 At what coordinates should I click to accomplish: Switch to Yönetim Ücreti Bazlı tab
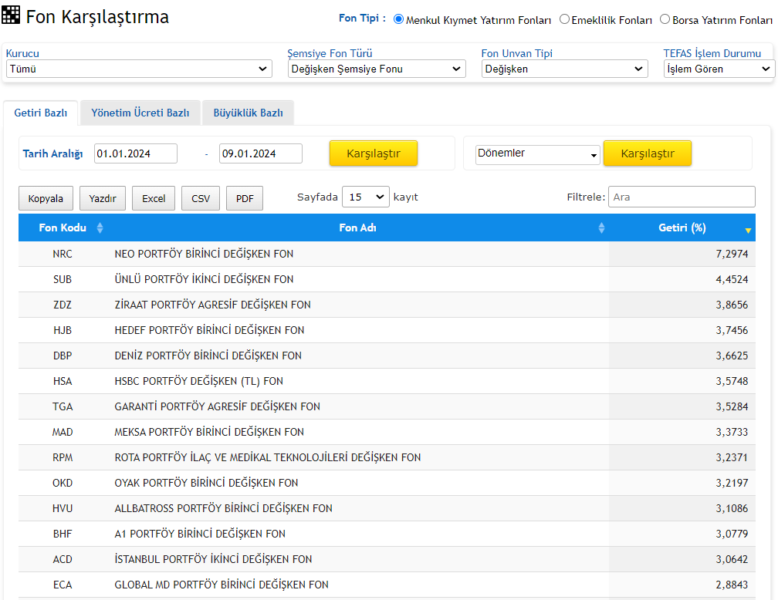click(140, 113)
